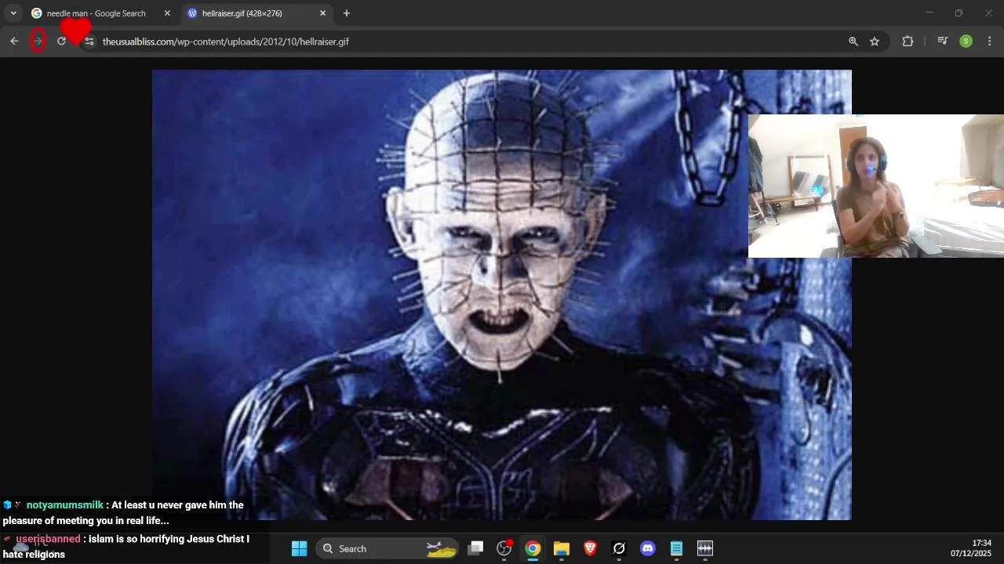Reload the current page
The image size is (1004, 564).
(x=61, y=41)
